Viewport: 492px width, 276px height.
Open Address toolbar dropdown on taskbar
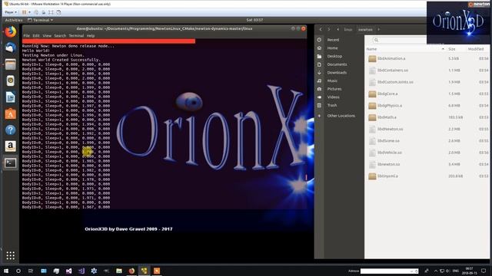click(x=411, y=271)
